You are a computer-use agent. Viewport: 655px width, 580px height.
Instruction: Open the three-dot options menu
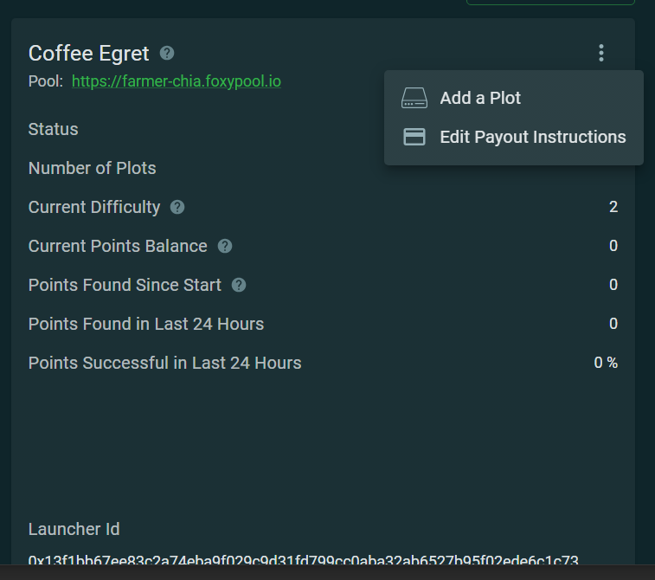point(601,54)
